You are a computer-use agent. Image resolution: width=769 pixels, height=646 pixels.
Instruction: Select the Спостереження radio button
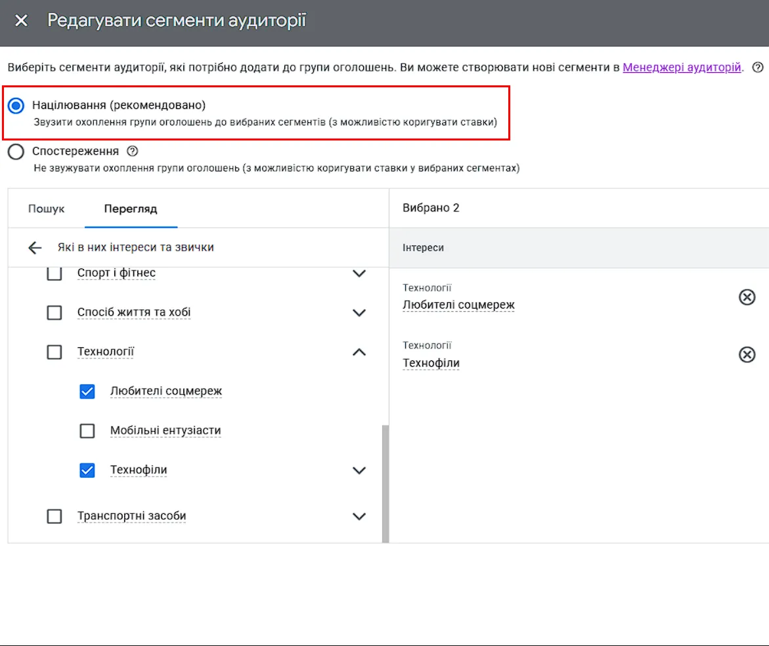[16, 152]
